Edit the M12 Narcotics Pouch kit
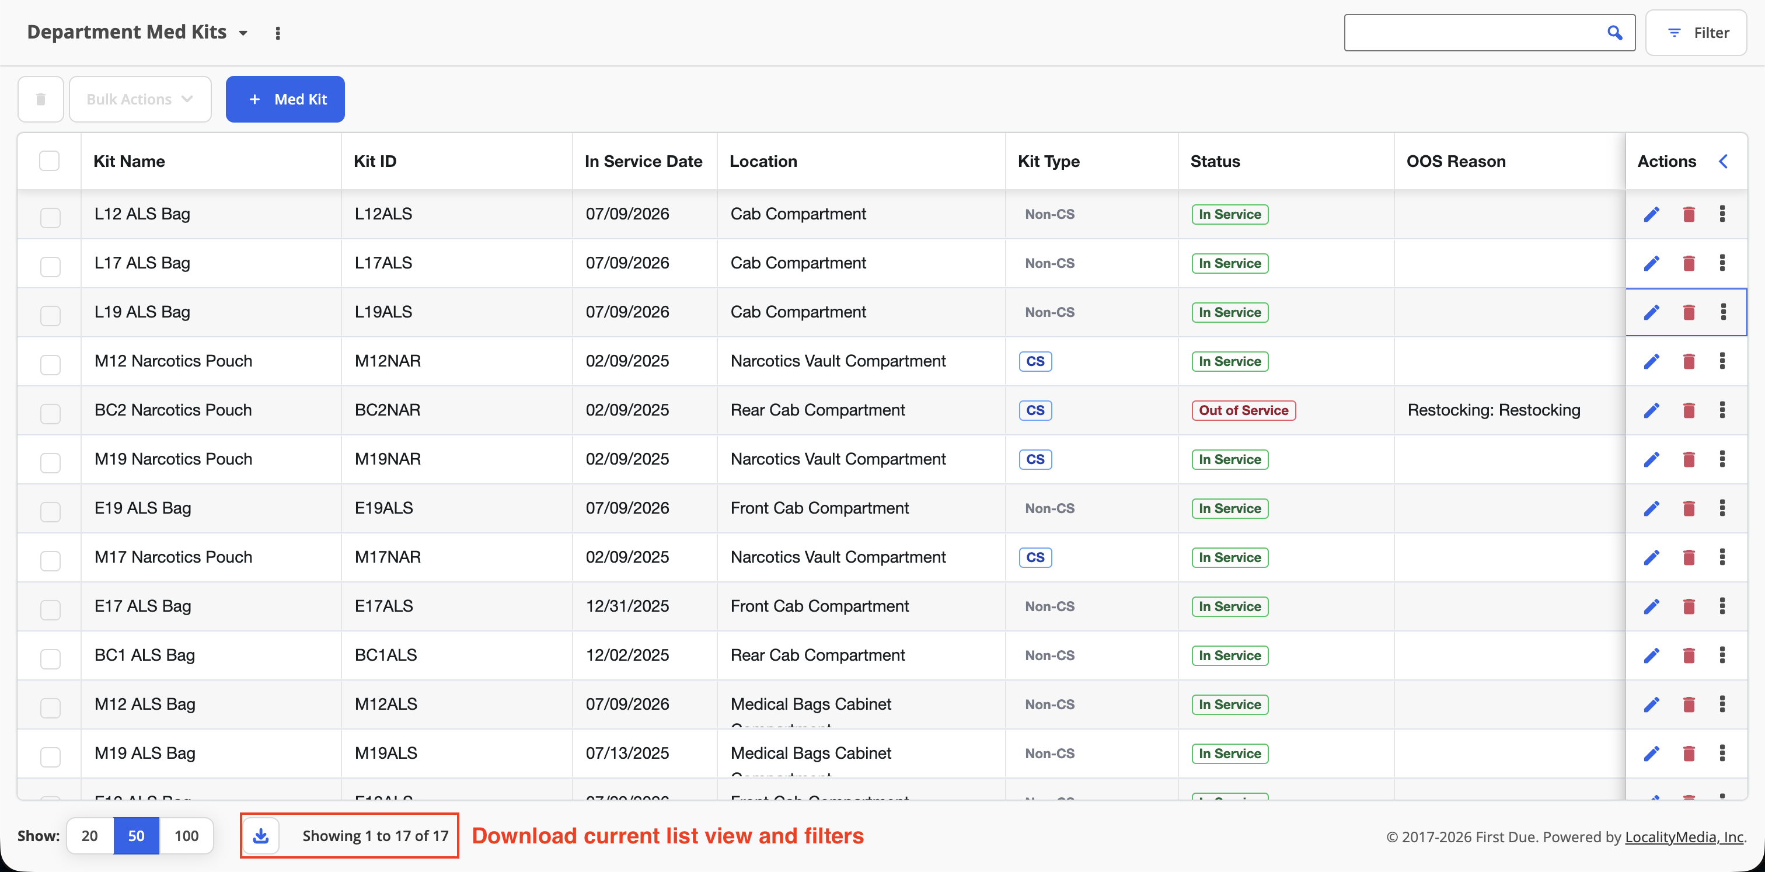 (1651, 362)
